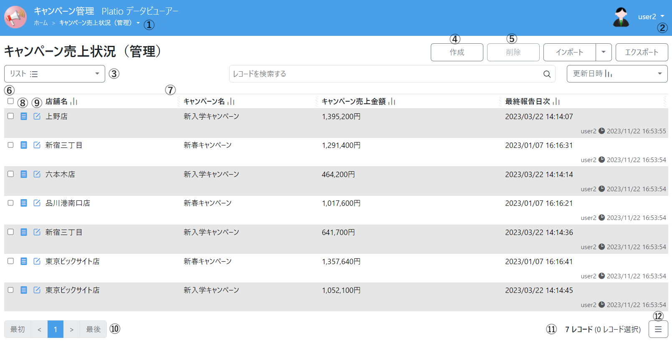Focus the レコードを検索する search field
Image resolution: width=672 pixels, height=345 pixels.
(392, 74)
